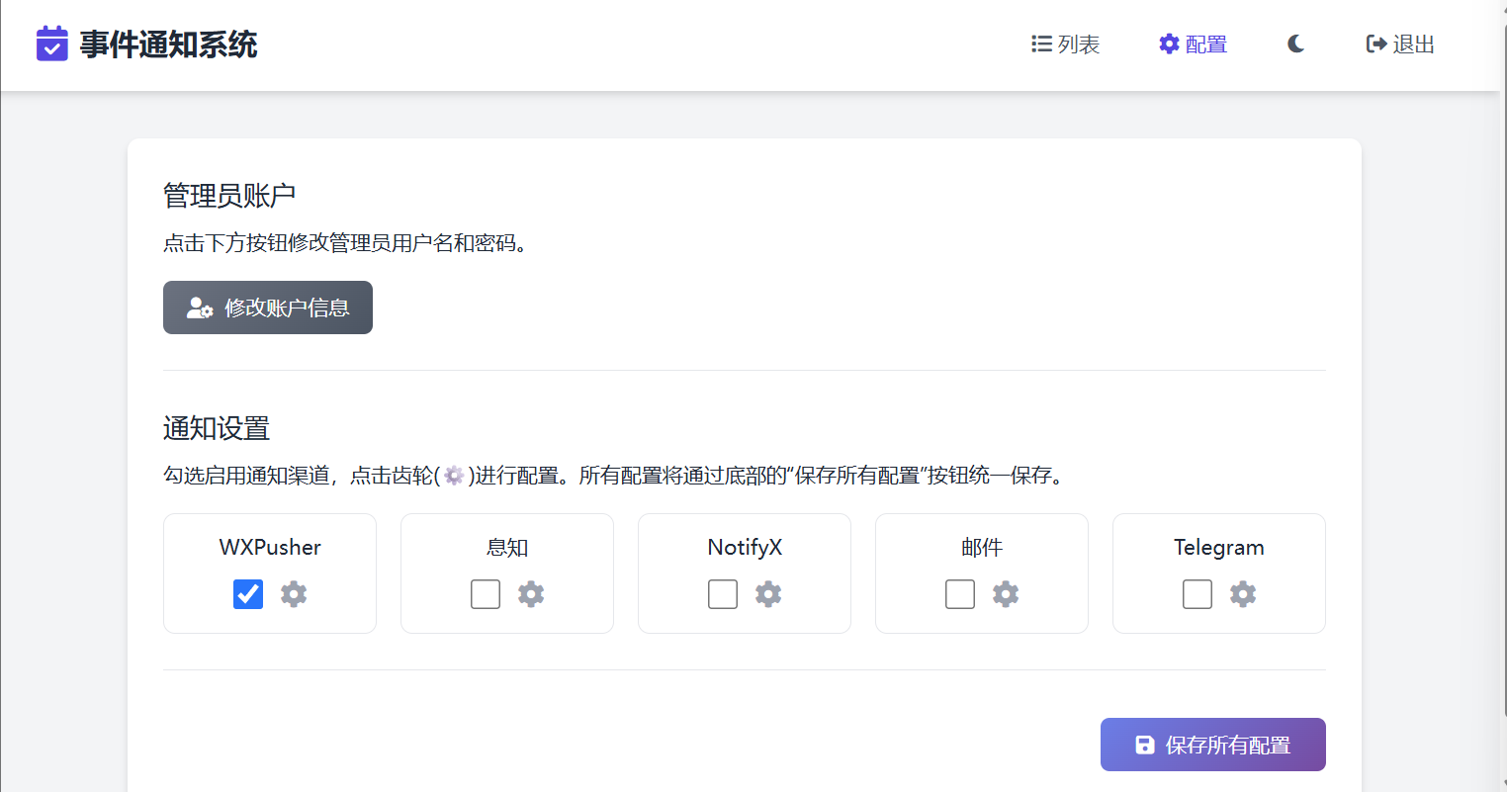Click 退出 to log out
This screenshot has height=792, width=1507.
click(1400, 44)
